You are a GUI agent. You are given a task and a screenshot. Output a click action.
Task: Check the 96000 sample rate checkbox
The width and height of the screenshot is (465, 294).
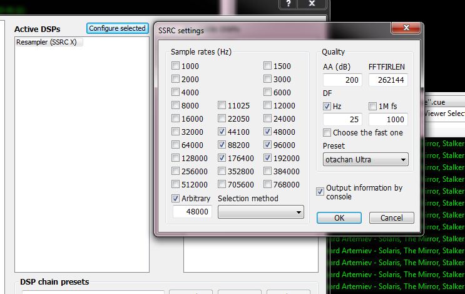click(268, 145)
